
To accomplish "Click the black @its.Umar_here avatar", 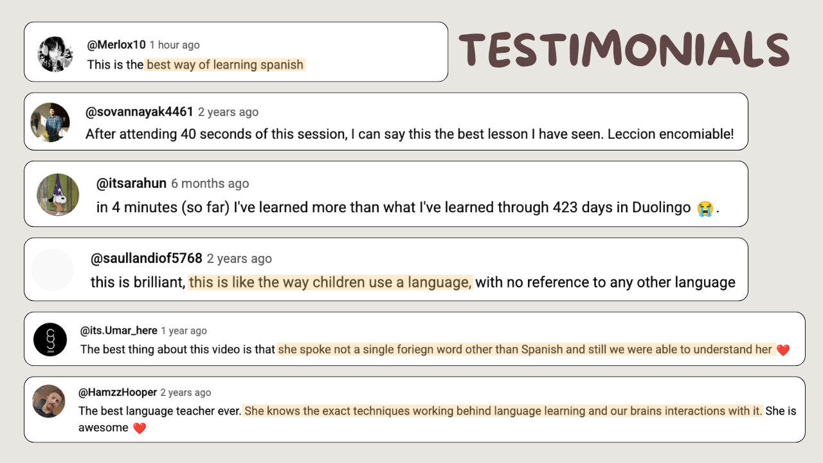I will 50,339.
